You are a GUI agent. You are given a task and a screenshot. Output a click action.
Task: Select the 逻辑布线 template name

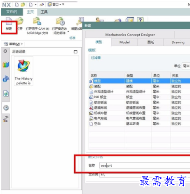click(x=101, y=108)
